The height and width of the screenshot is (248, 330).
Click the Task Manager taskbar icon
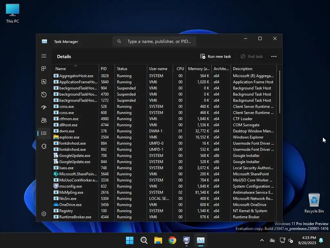[x=200, y=240]
